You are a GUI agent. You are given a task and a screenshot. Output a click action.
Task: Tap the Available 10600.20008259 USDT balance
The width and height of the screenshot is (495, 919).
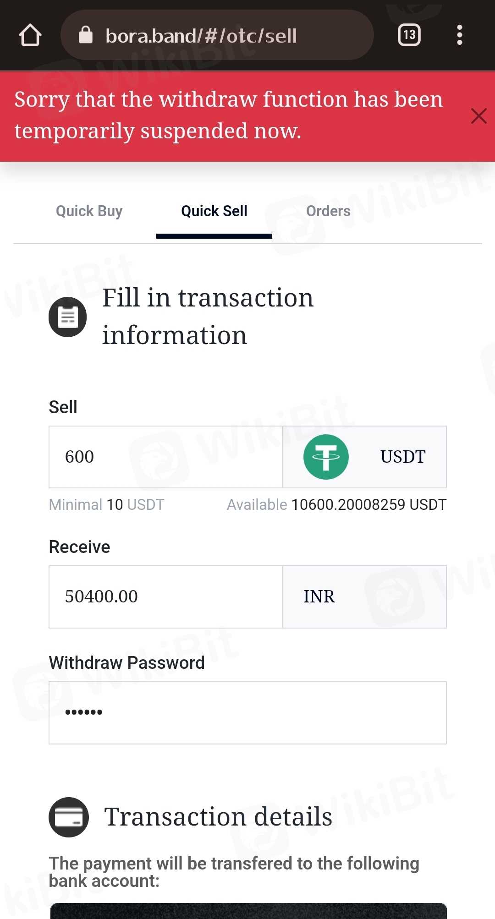(x=336, y=505)
